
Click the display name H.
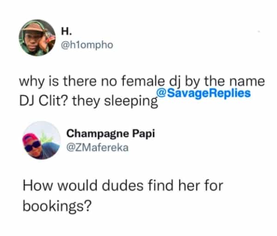pos(66,31)
